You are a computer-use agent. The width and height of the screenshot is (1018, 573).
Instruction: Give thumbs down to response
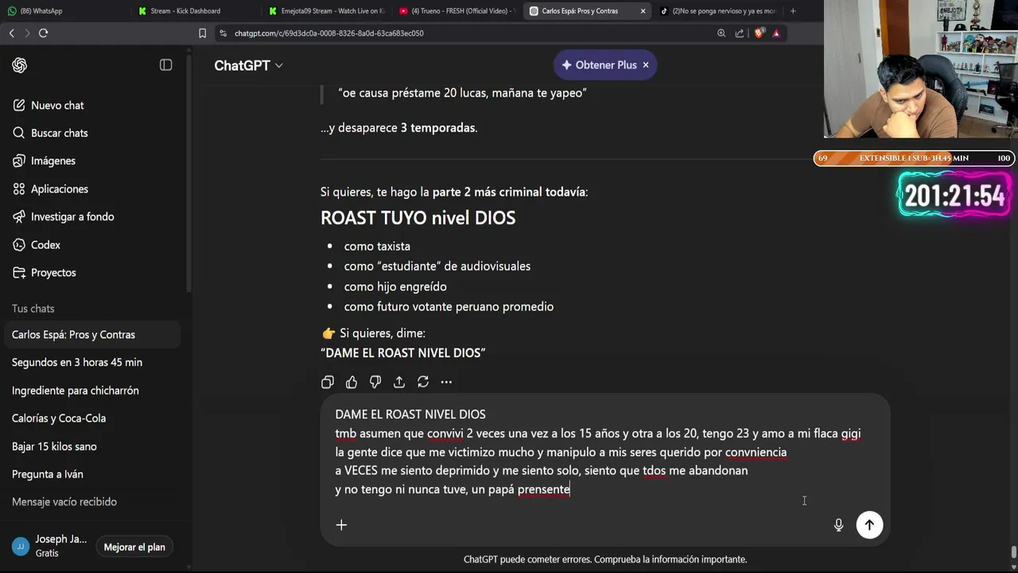point(375,382)
